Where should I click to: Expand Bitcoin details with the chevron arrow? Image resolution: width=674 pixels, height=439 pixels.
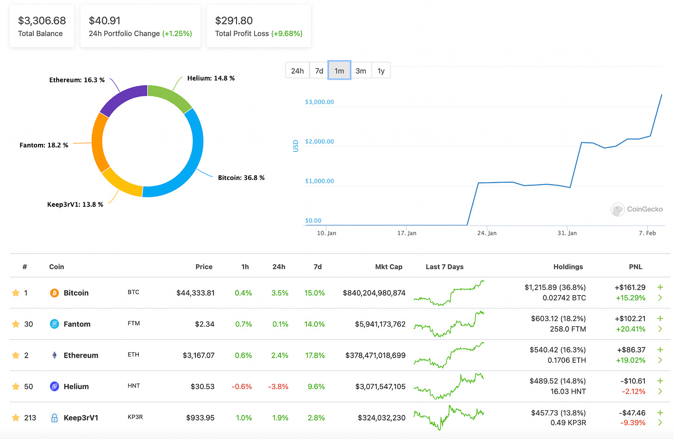(660, 298)
